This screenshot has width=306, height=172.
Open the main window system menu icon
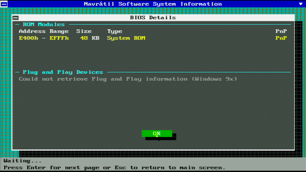4,4
